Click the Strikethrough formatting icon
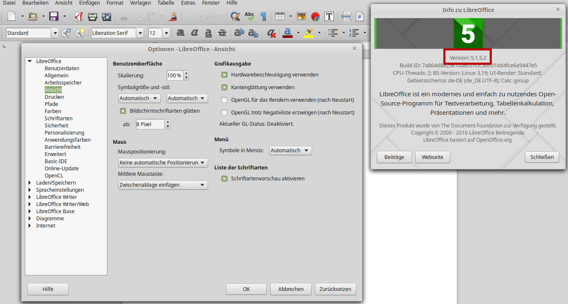The width and height of the screenshot is (568, 304). pos(222,33)
